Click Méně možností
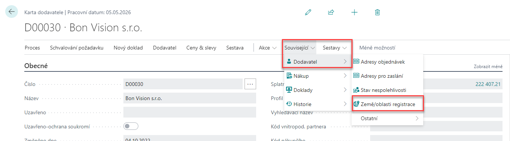The image size is (510, 141). (x=377, y=48)
